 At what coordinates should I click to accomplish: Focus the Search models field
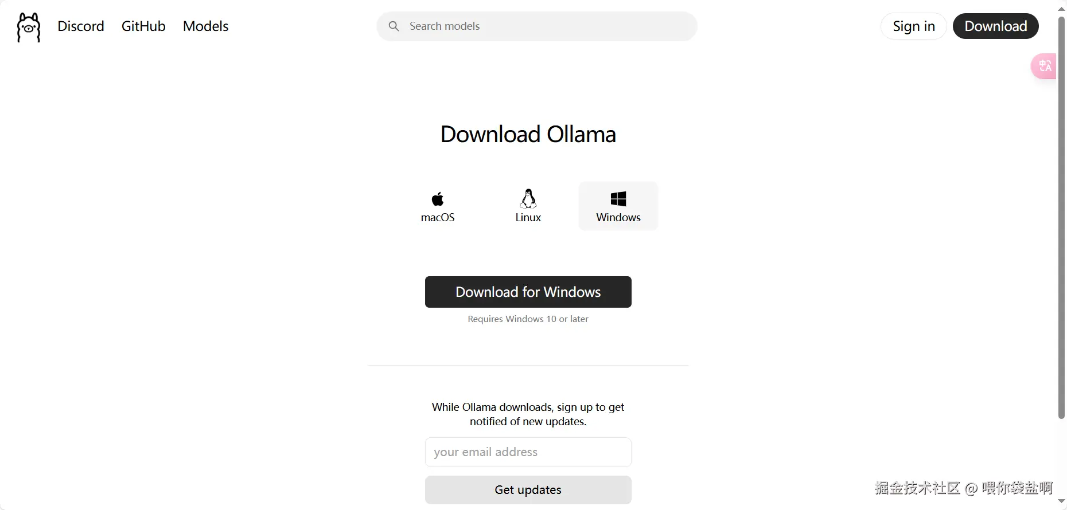(537, 26)
